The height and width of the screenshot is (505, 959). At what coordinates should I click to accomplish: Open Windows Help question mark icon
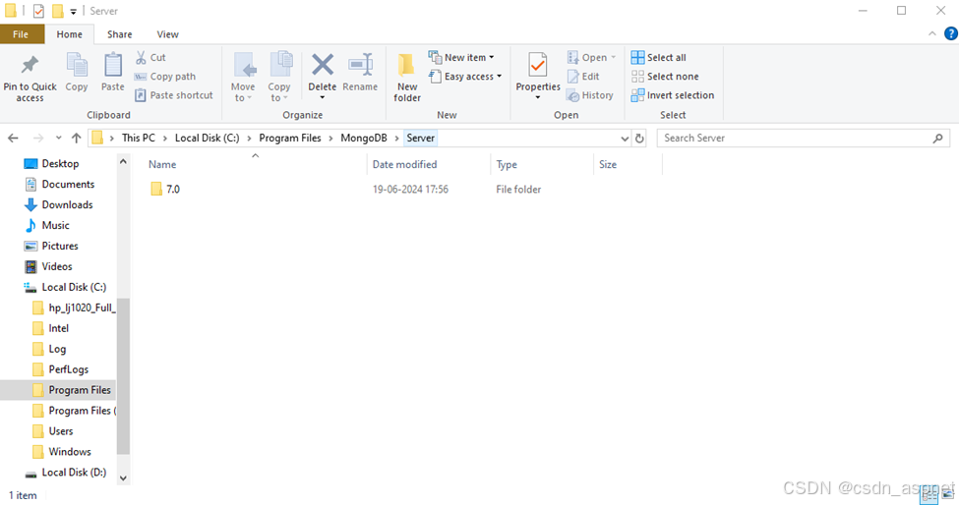(x=950, y=33)
